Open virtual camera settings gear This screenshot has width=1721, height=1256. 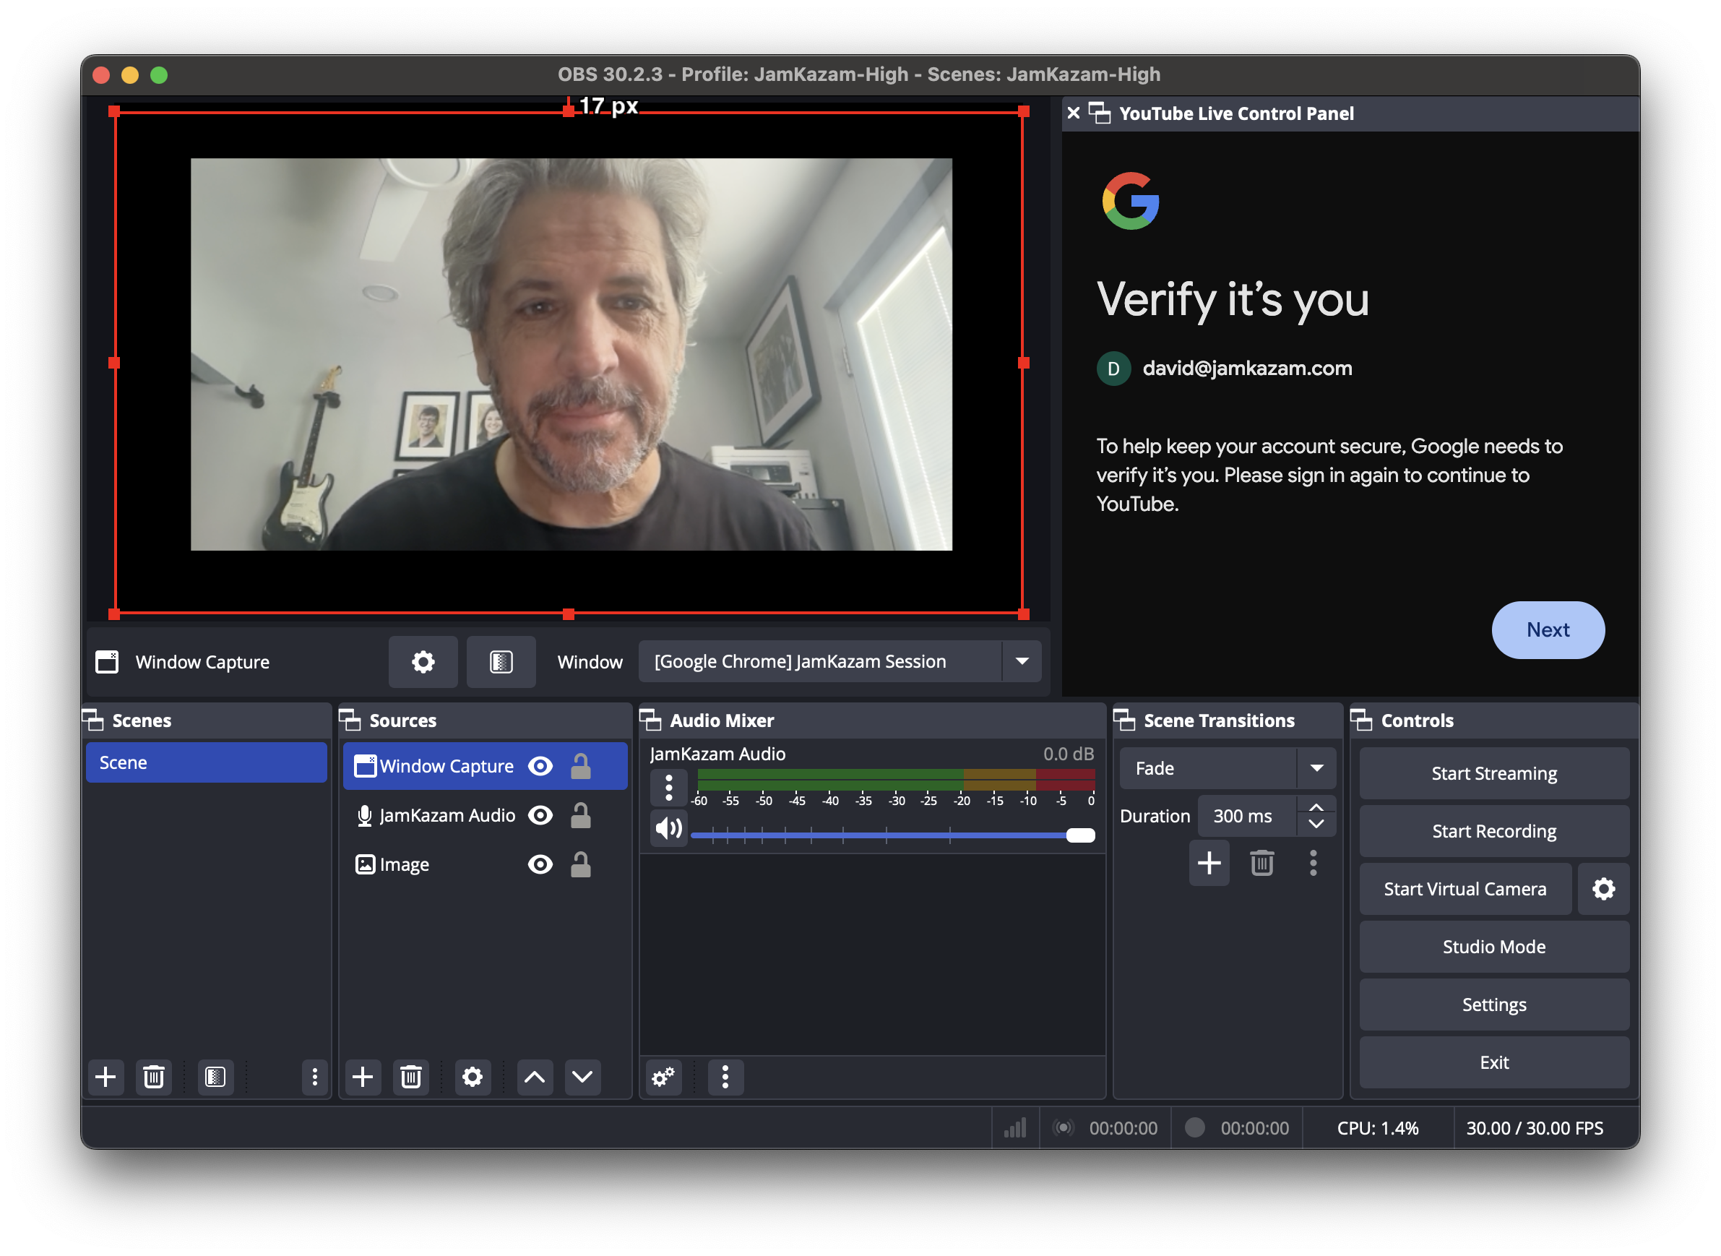pos(1603,889)
